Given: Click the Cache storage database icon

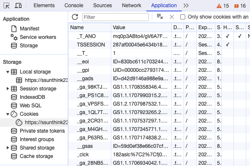Looking at the screenshot, I should pyautogui.click(x=14, y=156).
